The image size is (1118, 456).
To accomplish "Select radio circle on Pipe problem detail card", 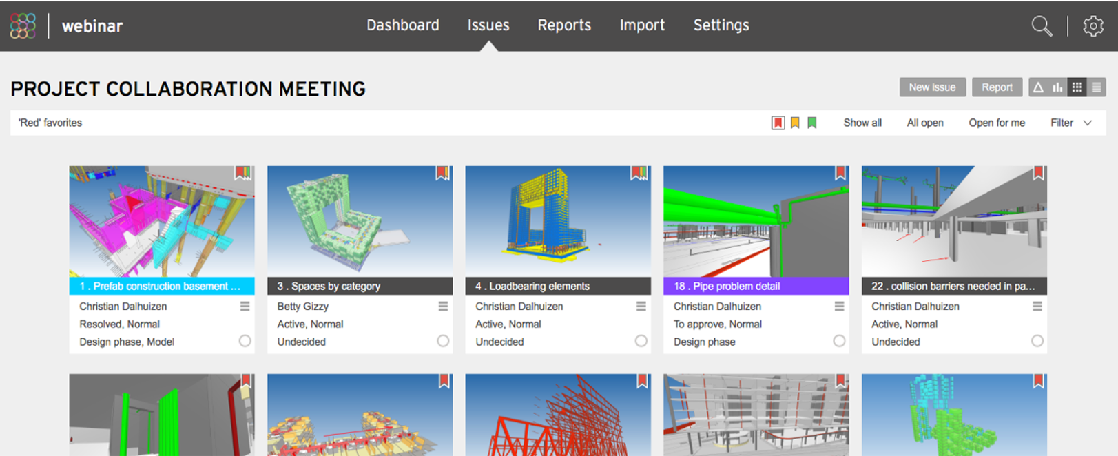I will tap(839, 341).
